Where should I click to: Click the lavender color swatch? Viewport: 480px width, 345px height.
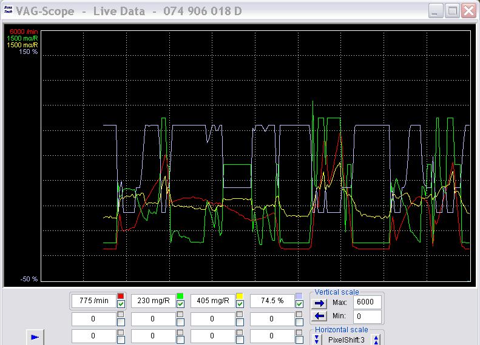coord(299,296)
